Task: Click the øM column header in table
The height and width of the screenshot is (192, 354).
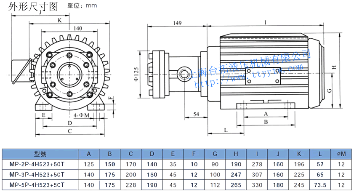Action: (341, 154)
